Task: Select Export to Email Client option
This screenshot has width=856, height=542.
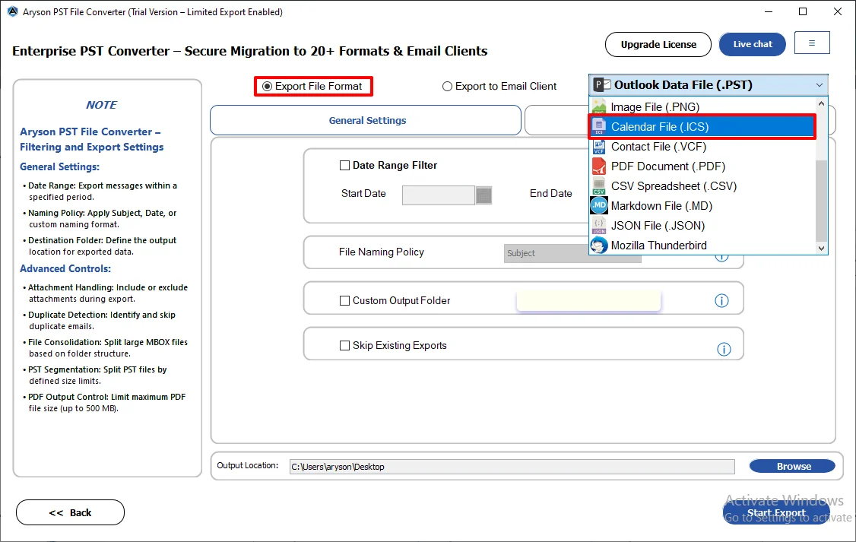Action: [447, 86]
